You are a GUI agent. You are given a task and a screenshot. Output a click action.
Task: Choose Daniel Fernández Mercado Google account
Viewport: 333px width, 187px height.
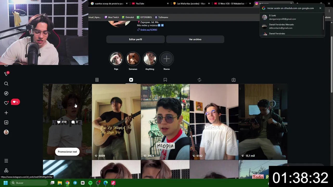292,26
